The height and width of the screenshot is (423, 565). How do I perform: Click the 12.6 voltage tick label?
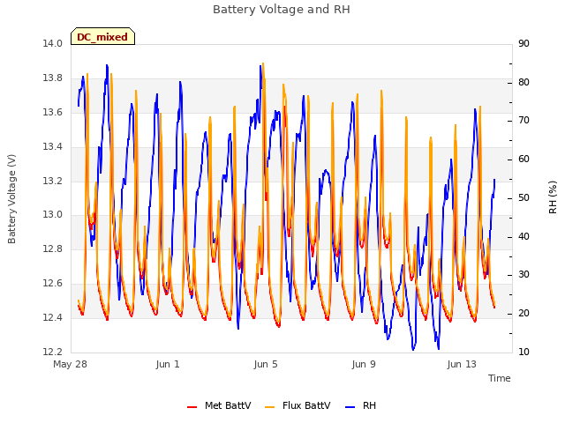[x=52, y=283]
